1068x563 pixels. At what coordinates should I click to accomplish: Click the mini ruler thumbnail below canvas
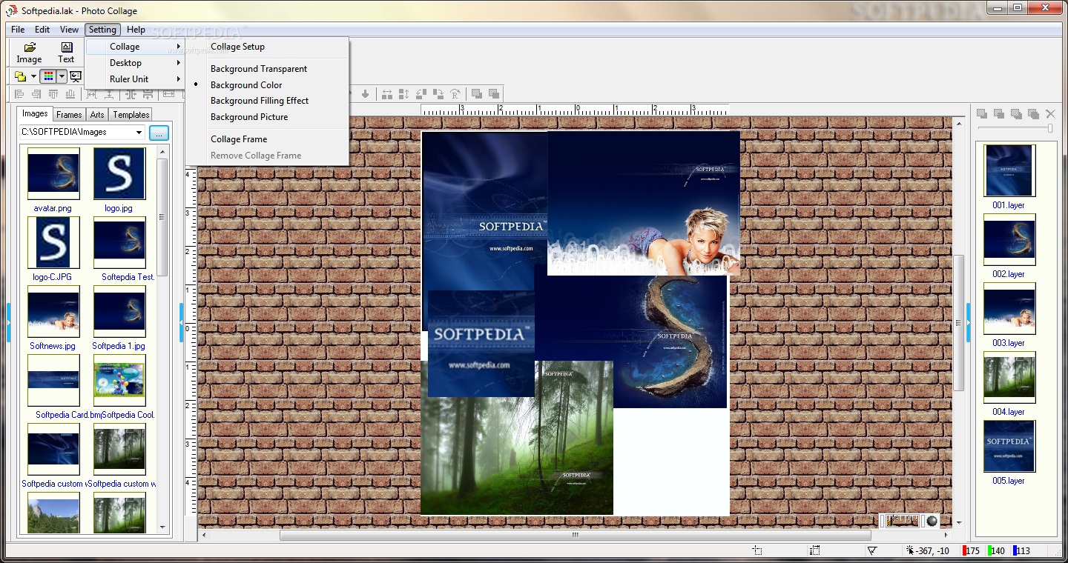point(902,521)
